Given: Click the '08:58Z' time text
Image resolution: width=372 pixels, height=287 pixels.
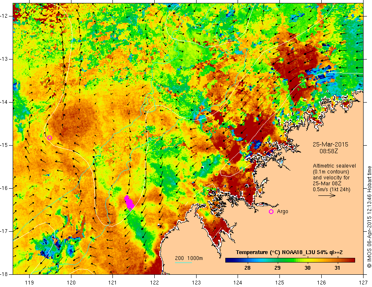Looking at the screenshot, I should pyautogui.click(x=328, y=151).
